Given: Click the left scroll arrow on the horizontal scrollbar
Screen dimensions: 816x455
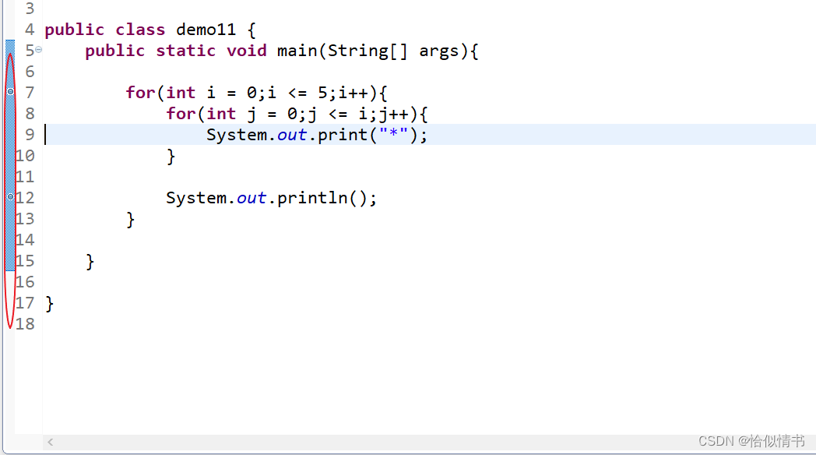Looking at the screenshot, I should coord(51,442).
